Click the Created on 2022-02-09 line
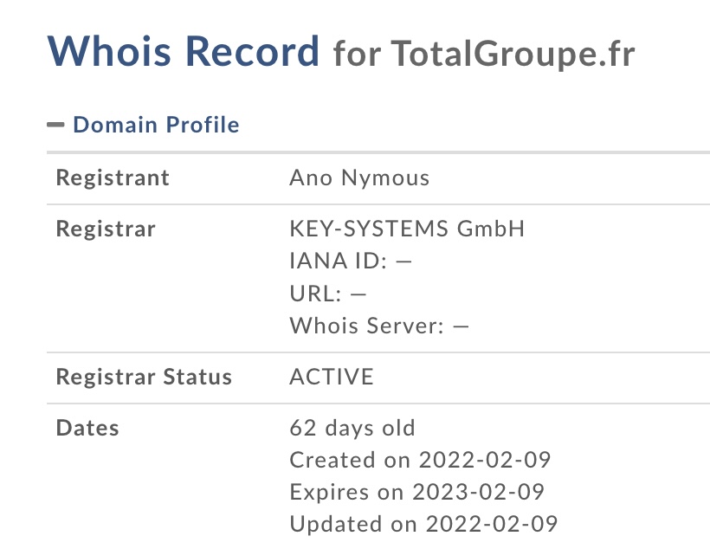710x549 pixels. [420, 460]
